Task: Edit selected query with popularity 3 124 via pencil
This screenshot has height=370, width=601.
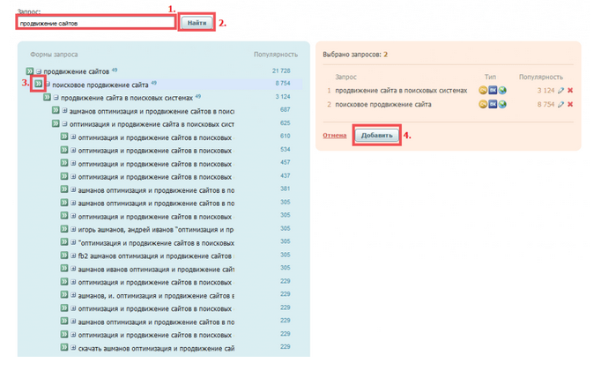Action: [x=560, y=91]
